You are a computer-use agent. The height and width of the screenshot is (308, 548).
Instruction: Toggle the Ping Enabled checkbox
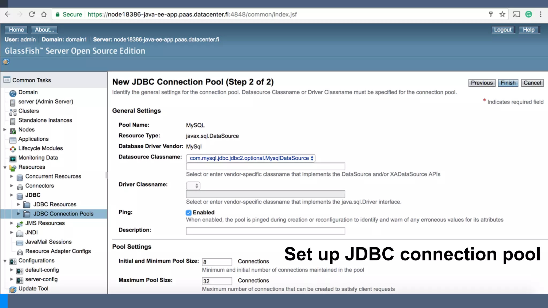pos(189,213)
